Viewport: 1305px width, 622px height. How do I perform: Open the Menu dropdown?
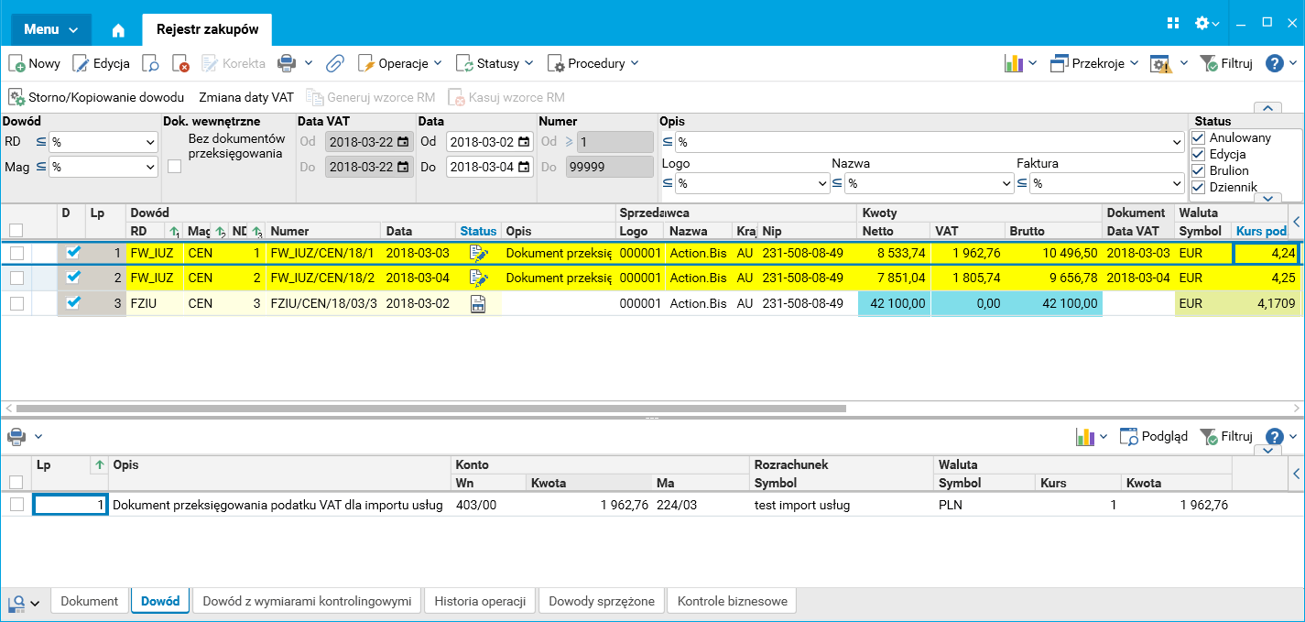click(x=50, y=29)
